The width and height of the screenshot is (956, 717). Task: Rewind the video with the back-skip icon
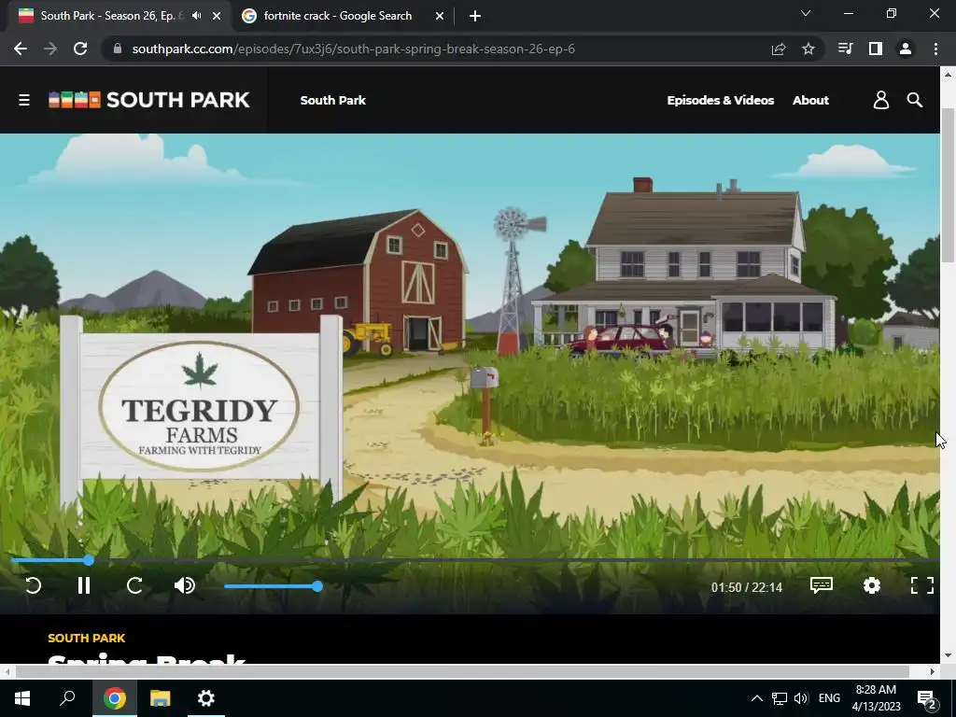33,586
